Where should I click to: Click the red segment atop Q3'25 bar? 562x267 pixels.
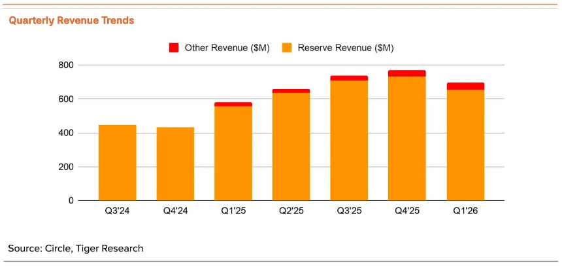coord(349,78)
